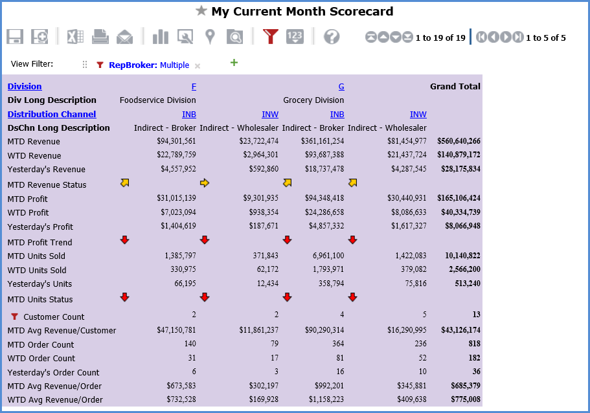Image resolution: width=590 pixels, height=413 pixels.
Task: Click the Customer Count filter funnel icon
Action: (x=14, y=317)
